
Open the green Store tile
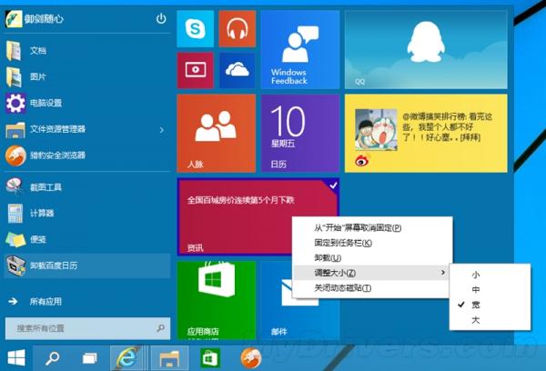click(215, 298)
